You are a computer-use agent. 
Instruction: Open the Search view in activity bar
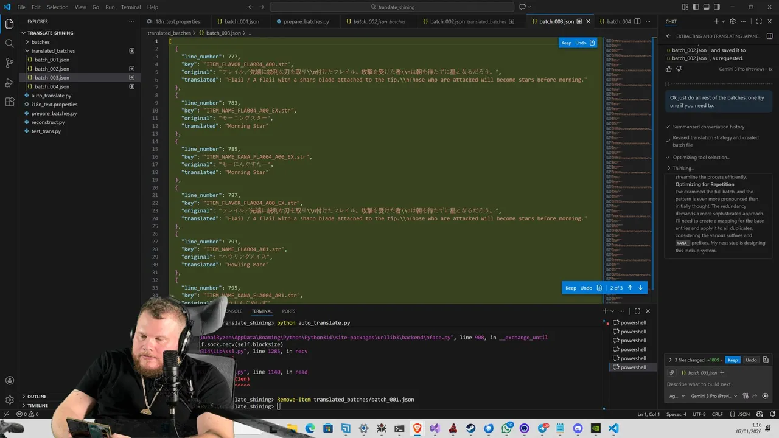9,43
